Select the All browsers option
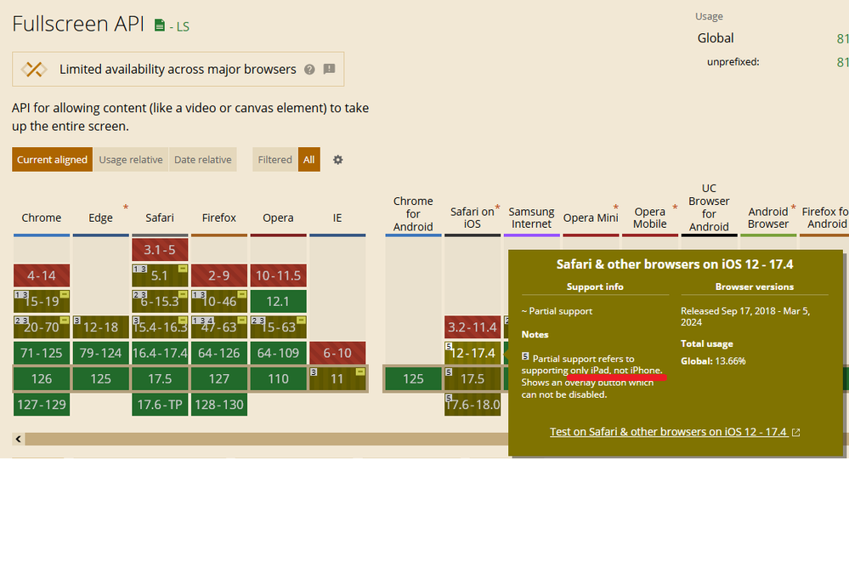849x573 pixels. (308, 160)
